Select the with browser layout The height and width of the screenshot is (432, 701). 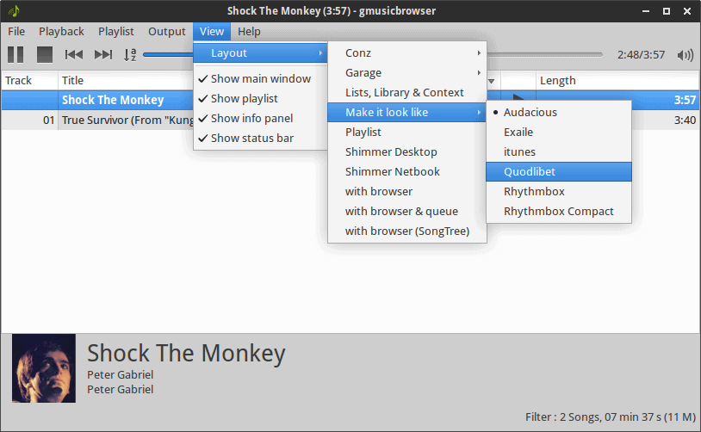tap(406, 191)
